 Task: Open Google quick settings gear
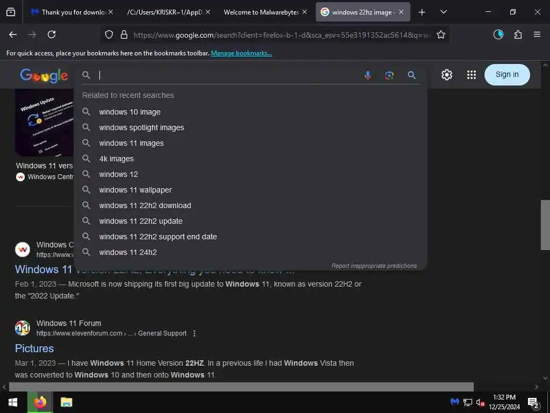tap(446, 74)
